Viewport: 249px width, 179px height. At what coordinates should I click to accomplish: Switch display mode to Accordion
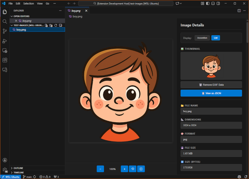point(202,38)
